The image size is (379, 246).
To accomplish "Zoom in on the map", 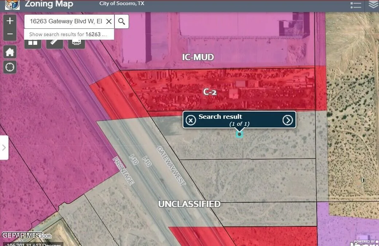I will coord(10,21).
